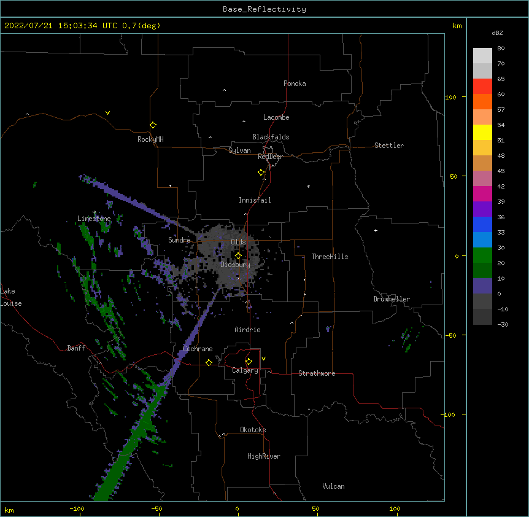Viewport: 529px width, 517px height.
Task: Select the 10 dBZ purple color band
Action: point(482,286)
